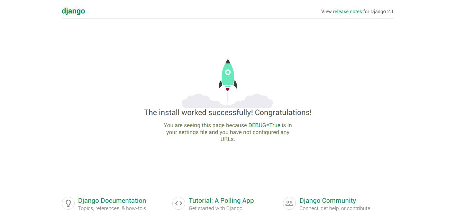Screen dimensions: 456x219
Task: Click "Get started with Django" subtitle
Action: 215,208
